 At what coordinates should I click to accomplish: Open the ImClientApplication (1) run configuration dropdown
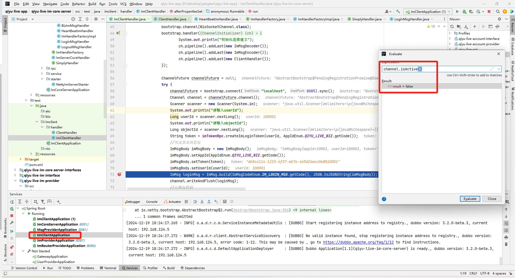pos(428,12)
